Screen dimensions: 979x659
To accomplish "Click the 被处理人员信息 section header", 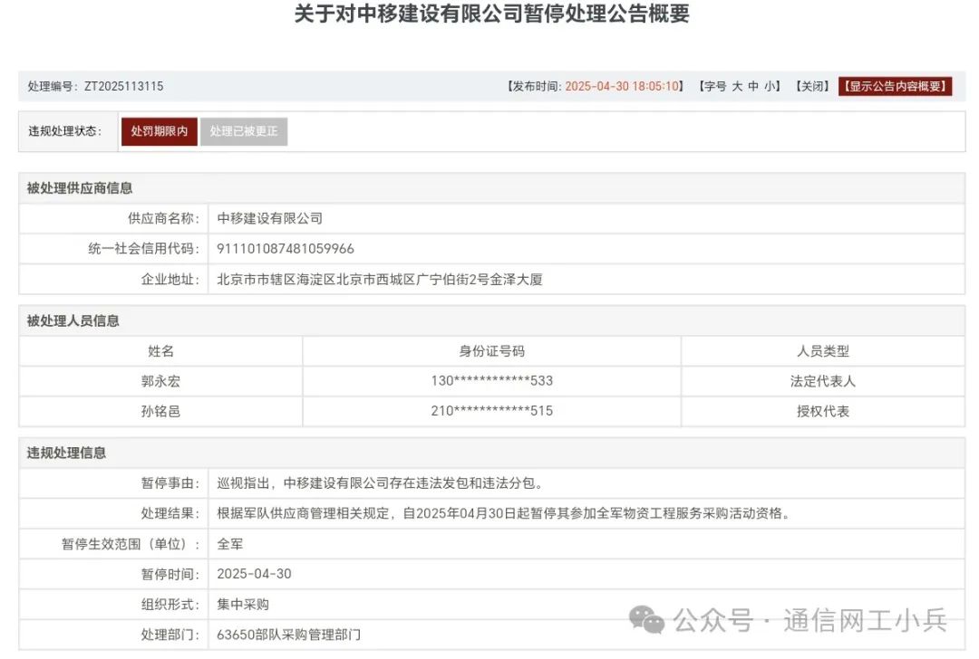I will point(73,320).
